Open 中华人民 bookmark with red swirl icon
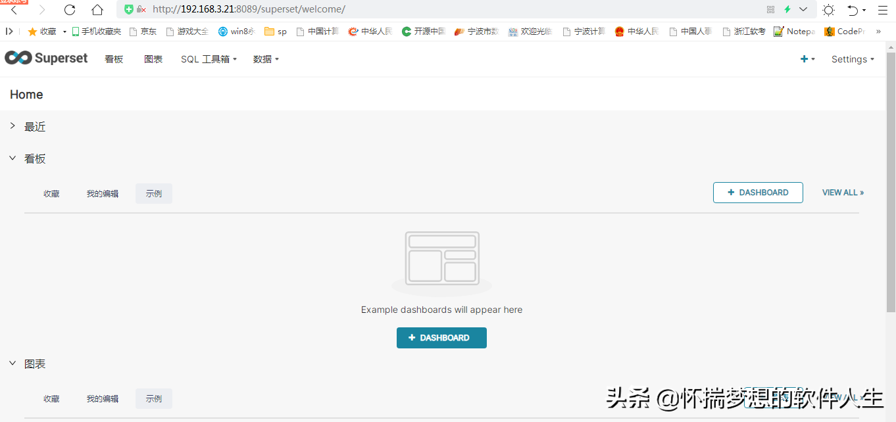Viewport: 896px width, 422px height. (370, 31)
